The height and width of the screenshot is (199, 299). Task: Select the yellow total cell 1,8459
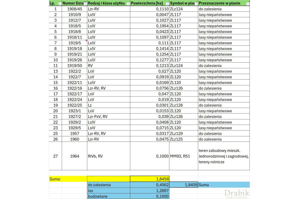click(150, 179)
